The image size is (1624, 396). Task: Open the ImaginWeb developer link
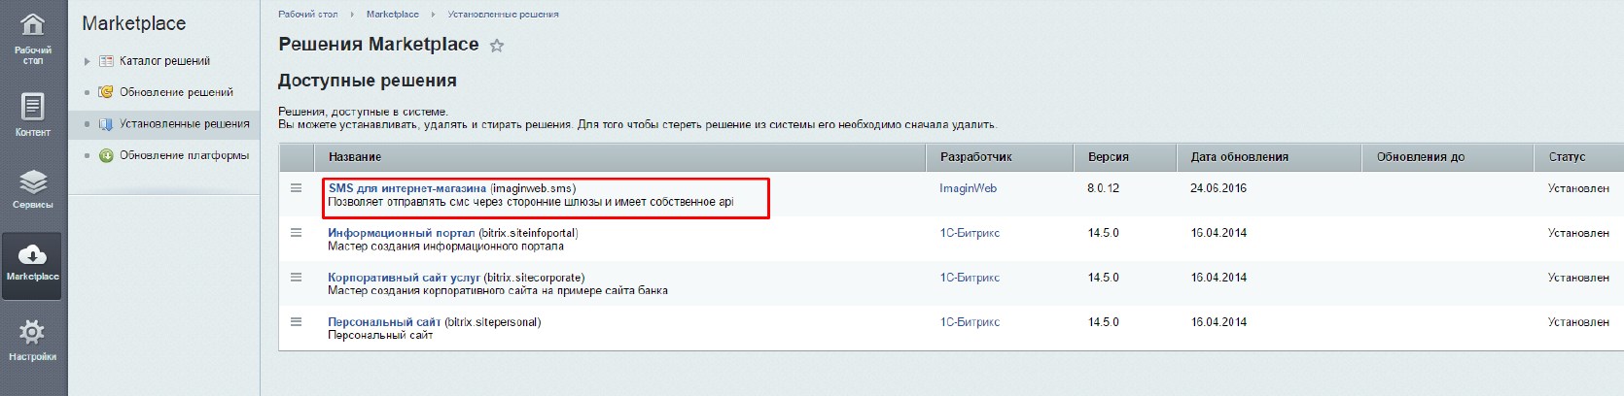969,188
